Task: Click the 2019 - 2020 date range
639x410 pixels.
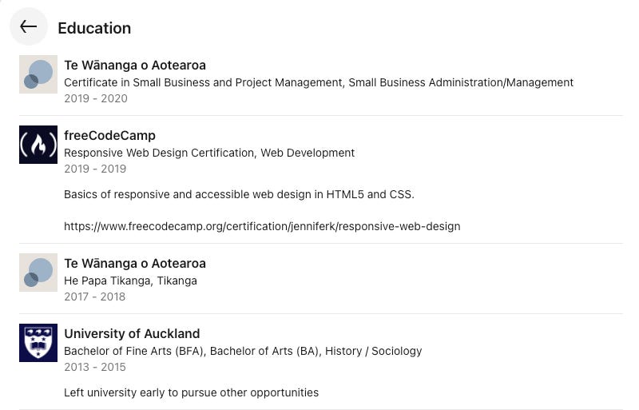Action: (95, 98)
